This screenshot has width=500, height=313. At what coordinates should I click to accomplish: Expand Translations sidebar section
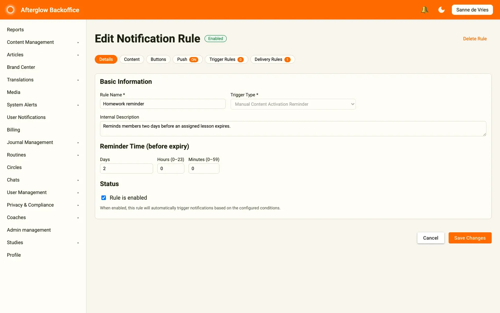coord(43,80)
